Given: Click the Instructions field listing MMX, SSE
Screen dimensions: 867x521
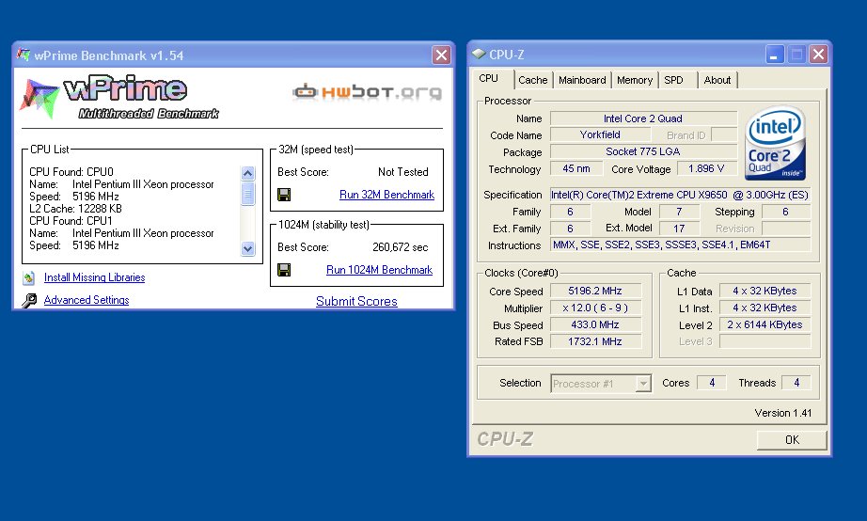Looking at the screenshot, I should point(680,245).
